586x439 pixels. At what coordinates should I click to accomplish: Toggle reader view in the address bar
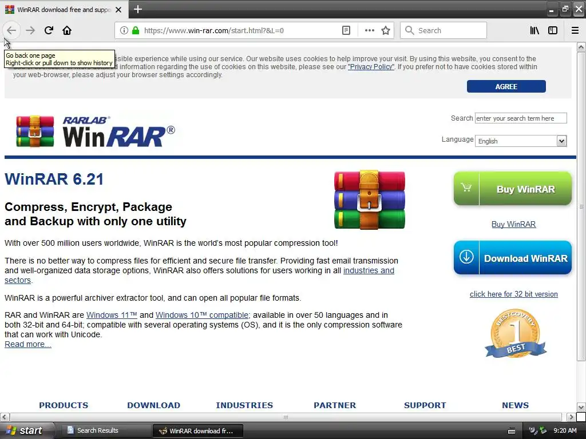[346, 30]
